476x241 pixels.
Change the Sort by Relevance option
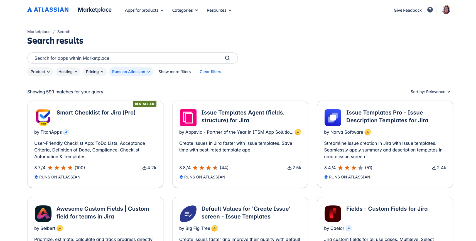[x=430, y=92]
